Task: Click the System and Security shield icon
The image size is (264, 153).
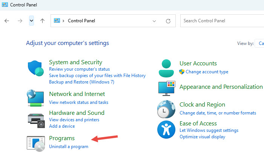Action: click(x=36, y=68)
